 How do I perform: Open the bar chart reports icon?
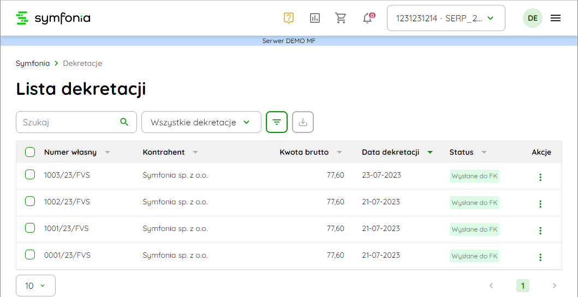(x=315, y=18)
